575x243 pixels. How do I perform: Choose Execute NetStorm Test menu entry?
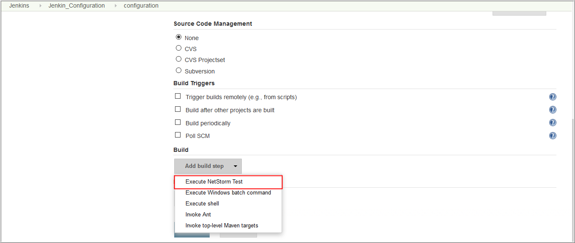pos(214,182)
